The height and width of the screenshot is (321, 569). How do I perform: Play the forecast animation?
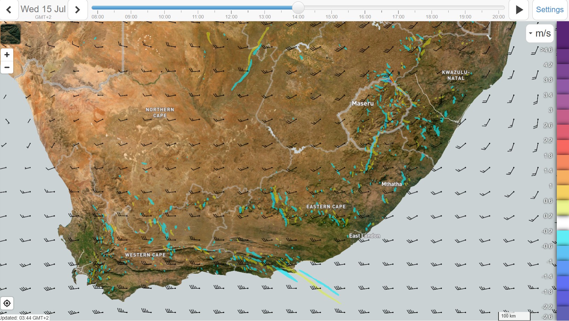pos(519,10)
